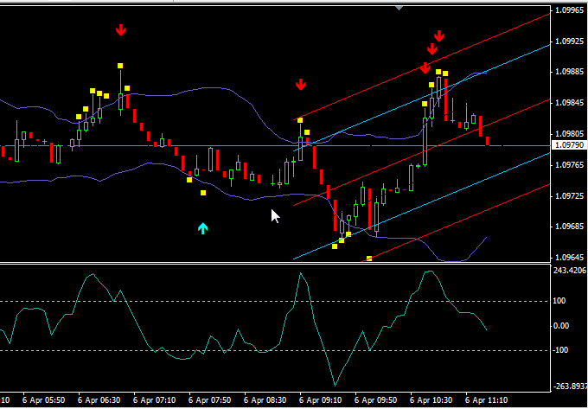This screenshot has width=588, height=409.
Task: Click the 6 Apr 09:10 time label
Action: point(320,399)
